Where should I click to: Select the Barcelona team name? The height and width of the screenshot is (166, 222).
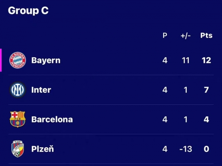pyautogui.click(x=52, y=119)
